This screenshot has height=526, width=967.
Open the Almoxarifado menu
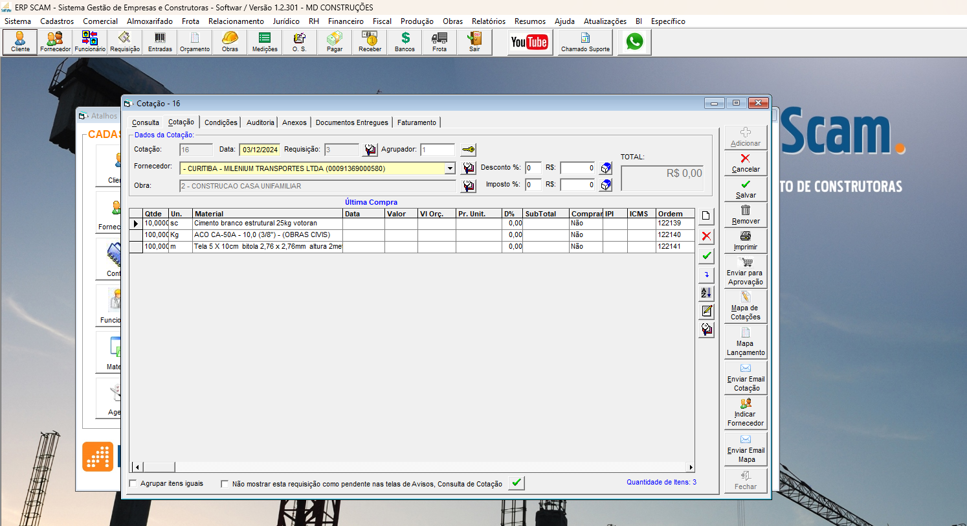coord(150,21)
